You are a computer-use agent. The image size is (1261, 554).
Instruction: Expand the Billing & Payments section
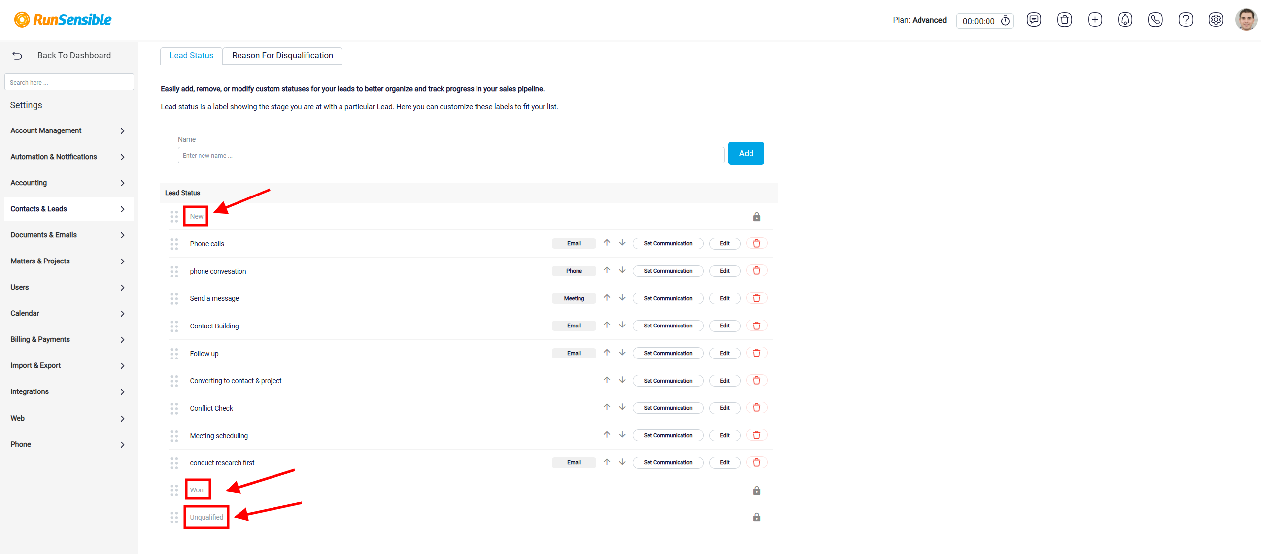pos(68,339)
